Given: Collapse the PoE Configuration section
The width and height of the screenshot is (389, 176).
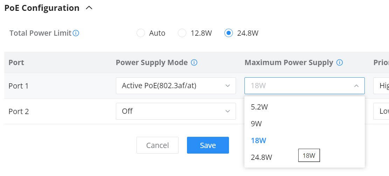Looking at the screenshot, I should point(89,8).
